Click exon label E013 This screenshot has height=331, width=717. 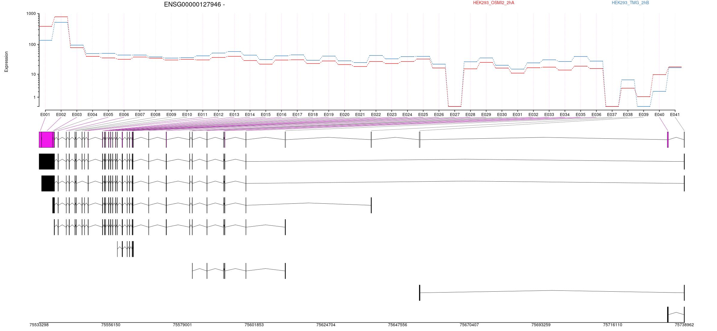(x=234, y=115)
